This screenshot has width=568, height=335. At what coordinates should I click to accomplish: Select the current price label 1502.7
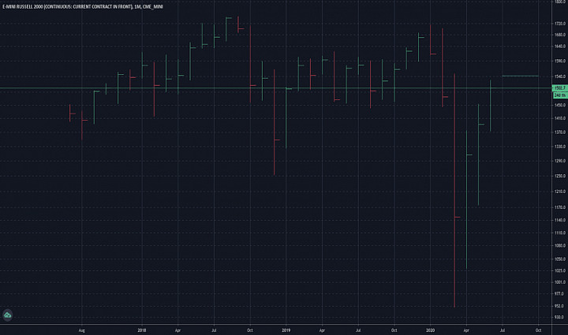[x=559, y=88]
